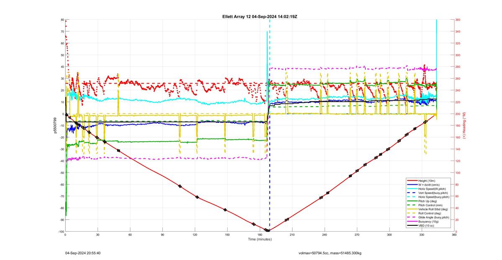Click the 120 tick on the time axis
The height and width of the screenshot is (260, 502).
195,235
